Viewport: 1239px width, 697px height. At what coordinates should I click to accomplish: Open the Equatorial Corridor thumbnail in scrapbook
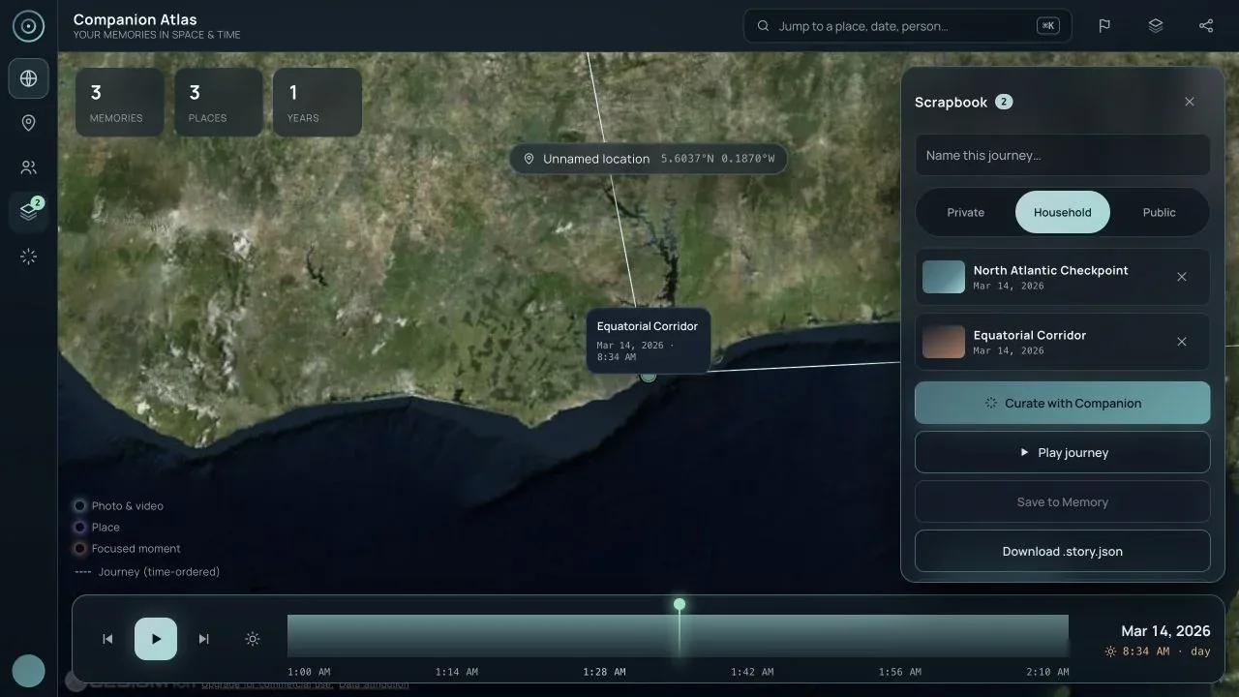tap(944, 342)
